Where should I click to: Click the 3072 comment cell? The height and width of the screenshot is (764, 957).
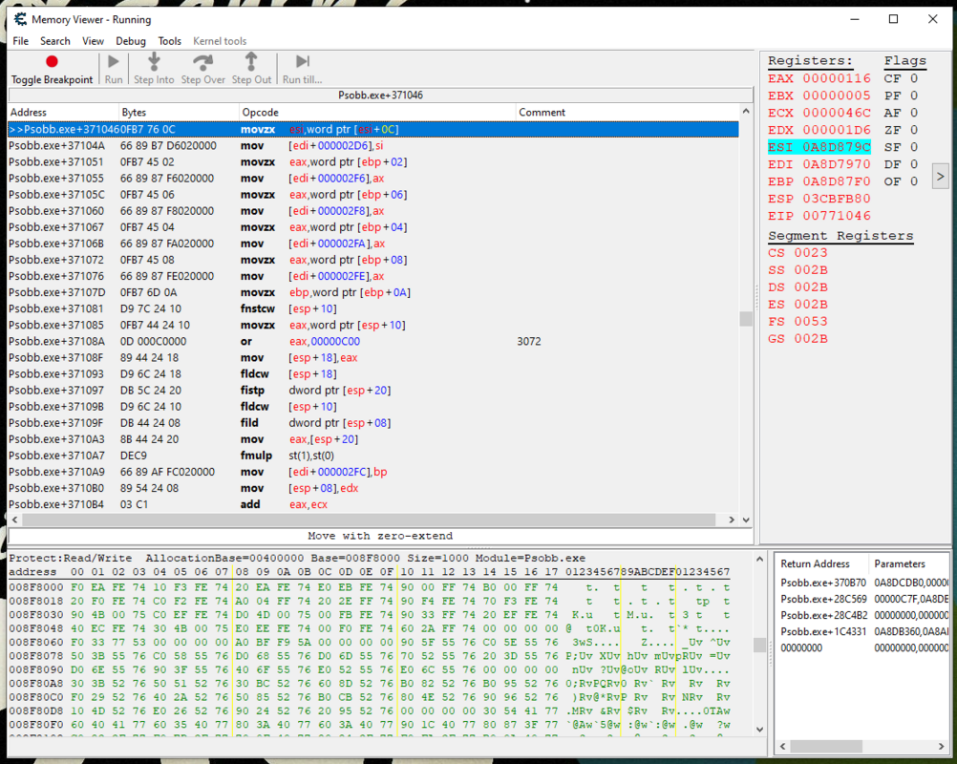[x=528, y=342]
